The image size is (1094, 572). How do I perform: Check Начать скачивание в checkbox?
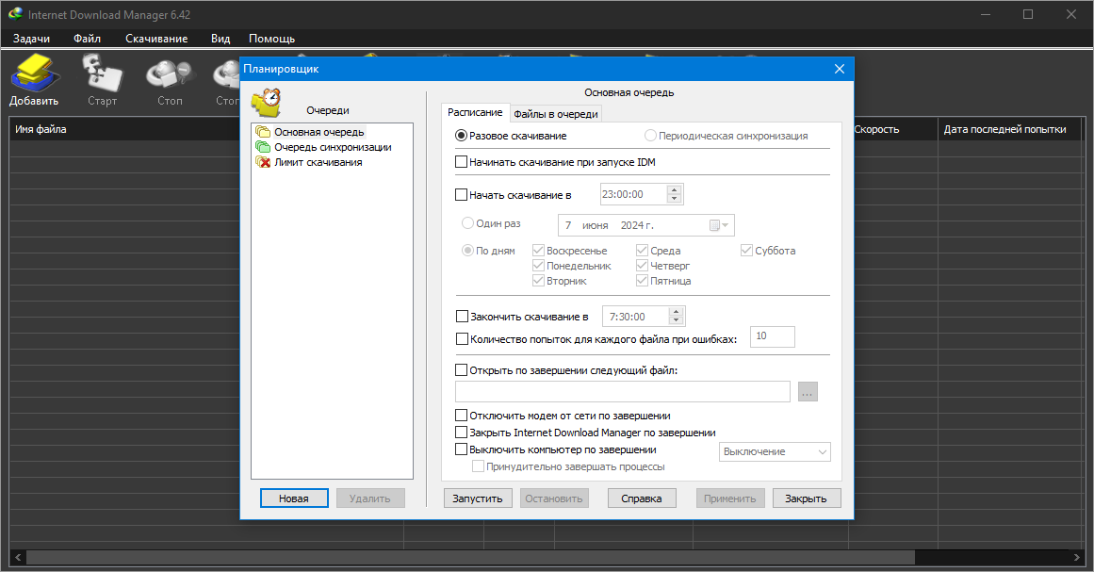point(461,195)
